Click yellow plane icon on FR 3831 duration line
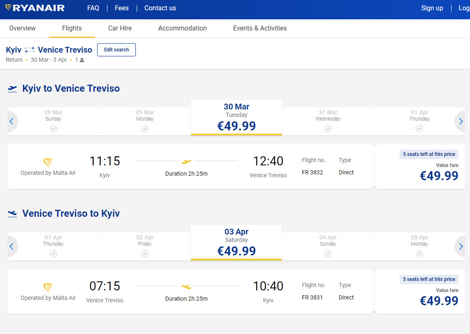 point(186,287)
